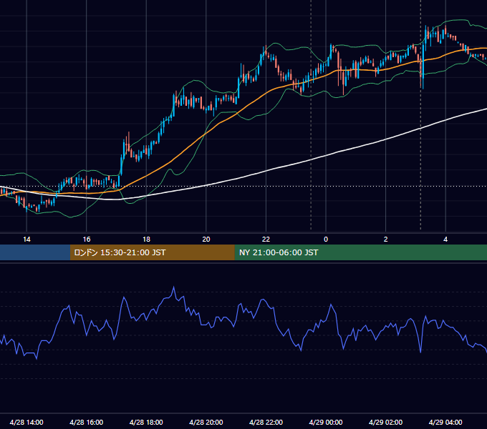Select the 4/29 02:00 time label
The width and height of the screenshot is (487, 429).
[x=385, y=422]
